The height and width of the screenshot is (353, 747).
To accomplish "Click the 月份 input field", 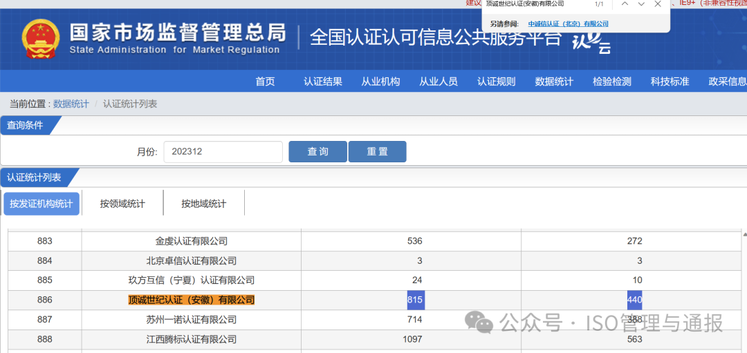I will click(223, 152).
